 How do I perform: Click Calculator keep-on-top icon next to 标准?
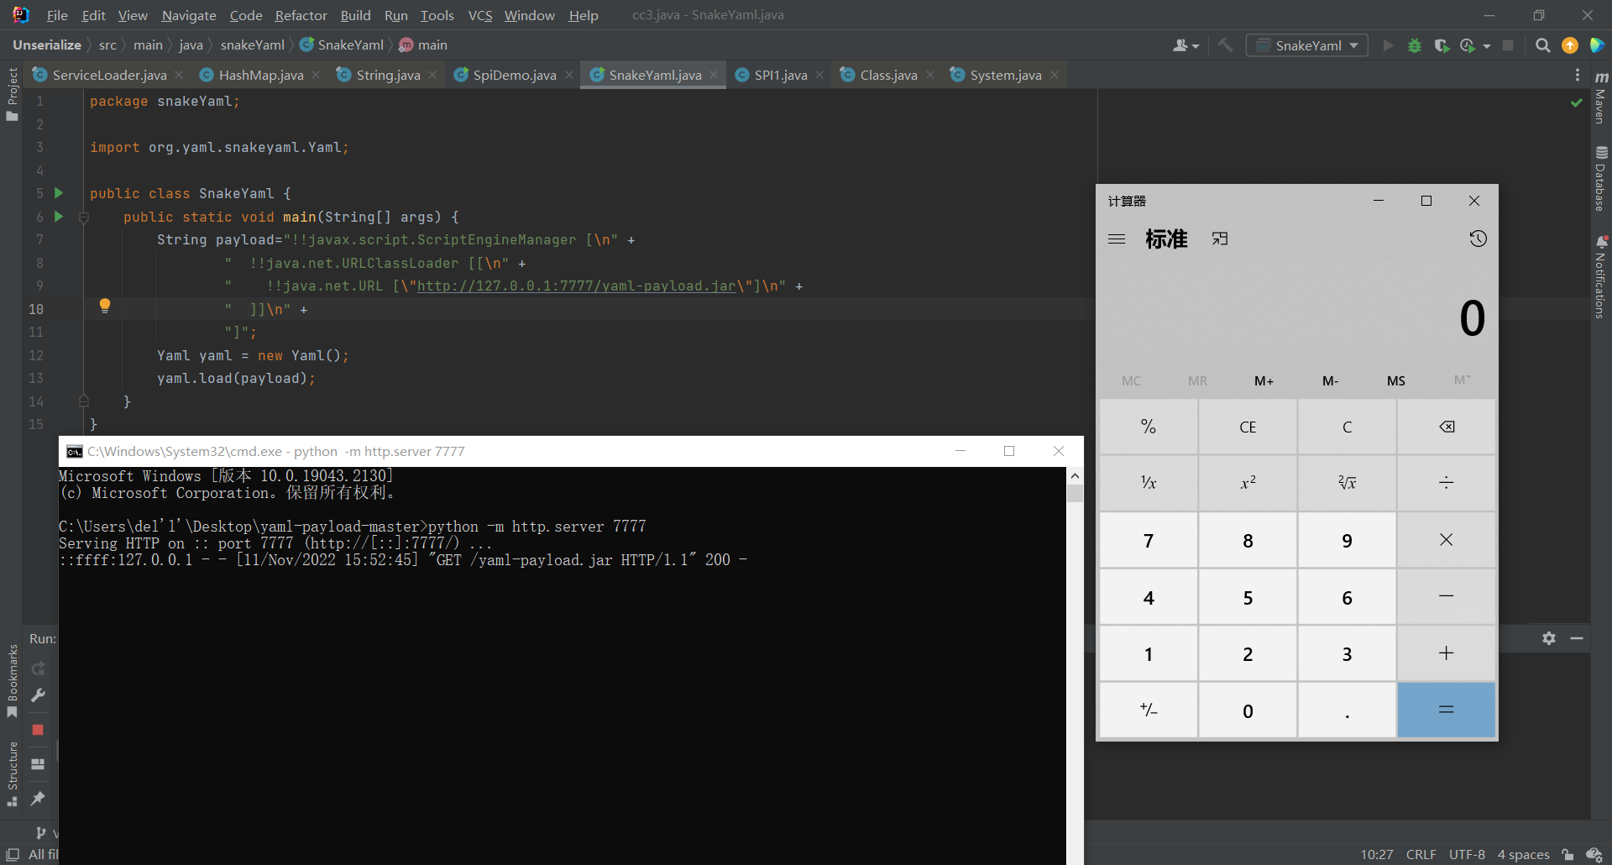(x=1220, y=239)
